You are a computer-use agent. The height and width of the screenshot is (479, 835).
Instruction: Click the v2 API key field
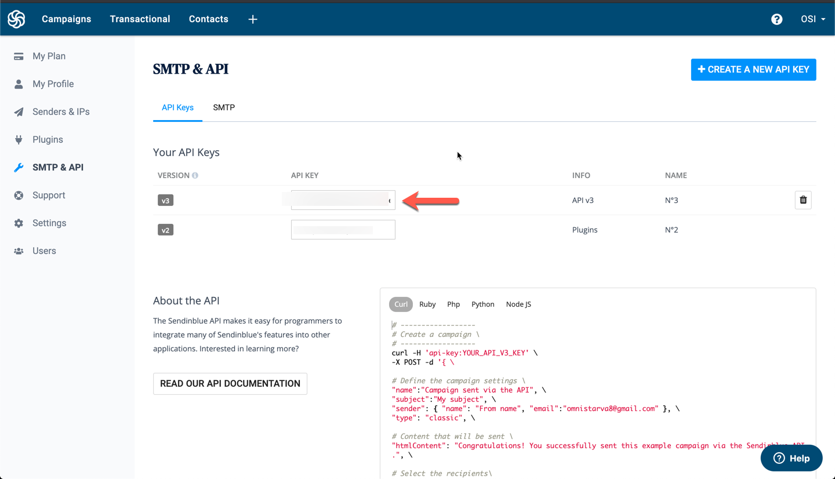[x=343, y=230]
